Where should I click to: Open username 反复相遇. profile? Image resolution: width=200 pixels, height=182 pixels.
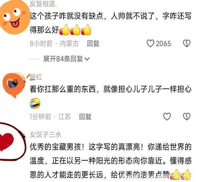pos(43,3)
